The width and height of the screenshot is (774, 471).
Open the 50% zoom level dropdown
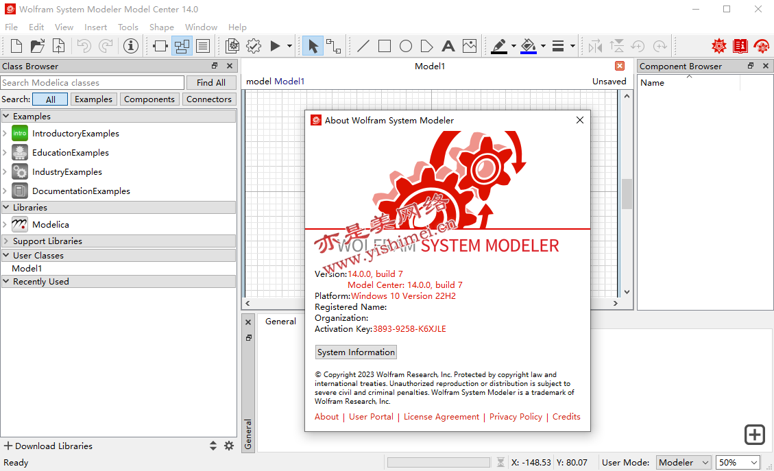tap(738, 463)
